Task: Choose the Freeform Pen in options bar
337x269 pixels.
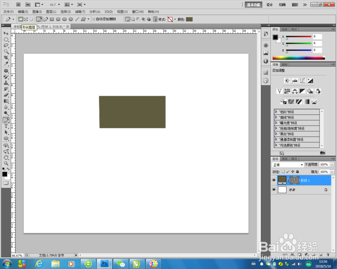Action: [x=45, y=19]
